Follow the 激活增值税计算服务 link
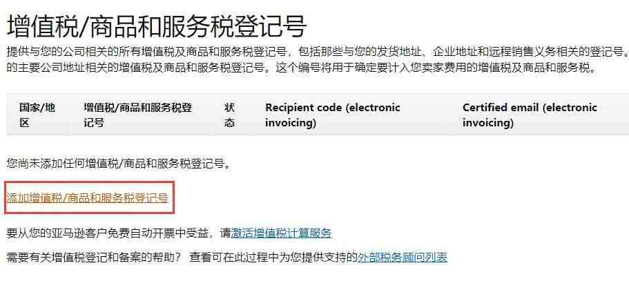This screenshot has width=629, height=290. coord(281,233)
